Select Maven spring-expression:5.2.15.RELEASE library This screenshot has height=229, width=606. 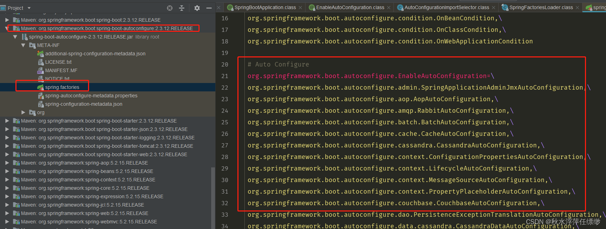[92, 196]
